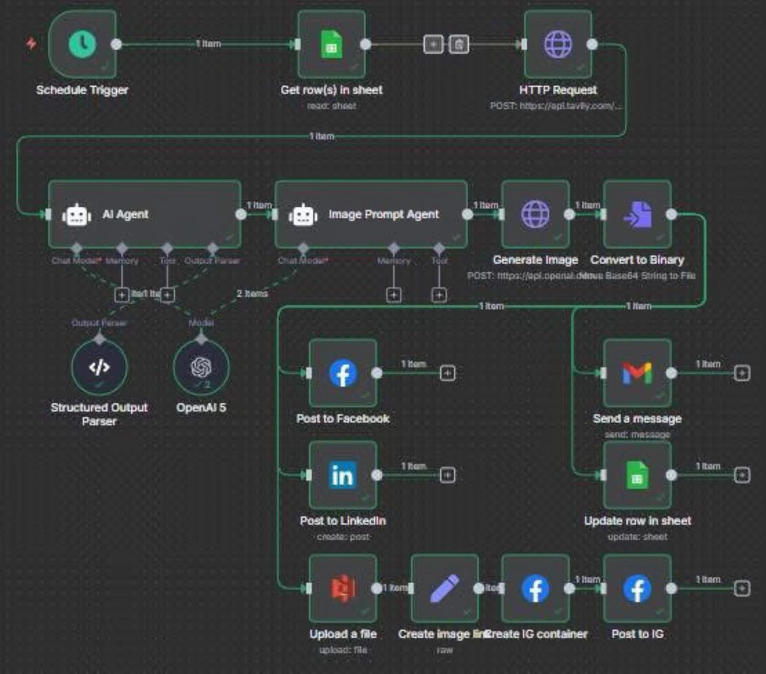Open the Upload a file node
This screenshot has width=766, height=674.
[x=342, y=589]
